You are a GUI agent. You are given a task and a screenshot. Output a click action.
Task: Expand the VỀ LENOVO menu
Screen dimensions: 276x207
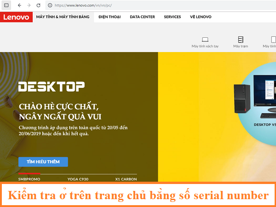[x=201, y=17]
